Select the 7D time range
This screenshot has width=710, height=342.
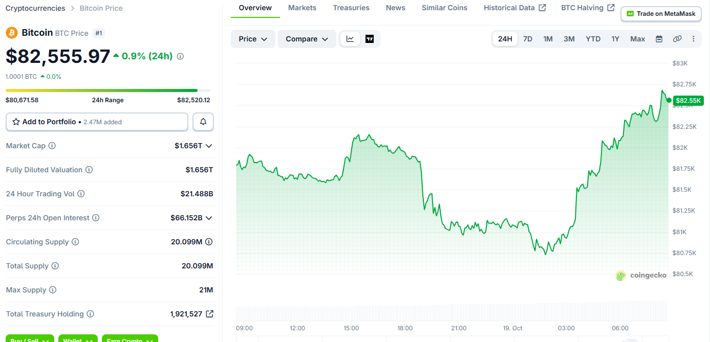tap(528, 39)
